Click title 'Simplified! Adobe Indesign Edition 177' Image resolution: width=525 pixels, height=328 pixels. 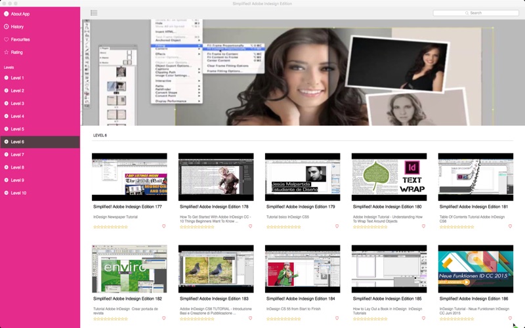point(127,207)
